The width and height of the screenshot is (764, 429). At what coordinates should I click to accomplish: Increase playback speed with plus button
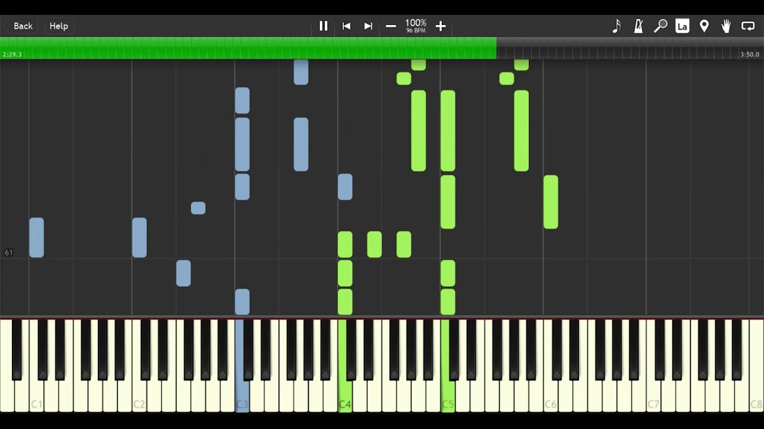click(x=440, y=26)
